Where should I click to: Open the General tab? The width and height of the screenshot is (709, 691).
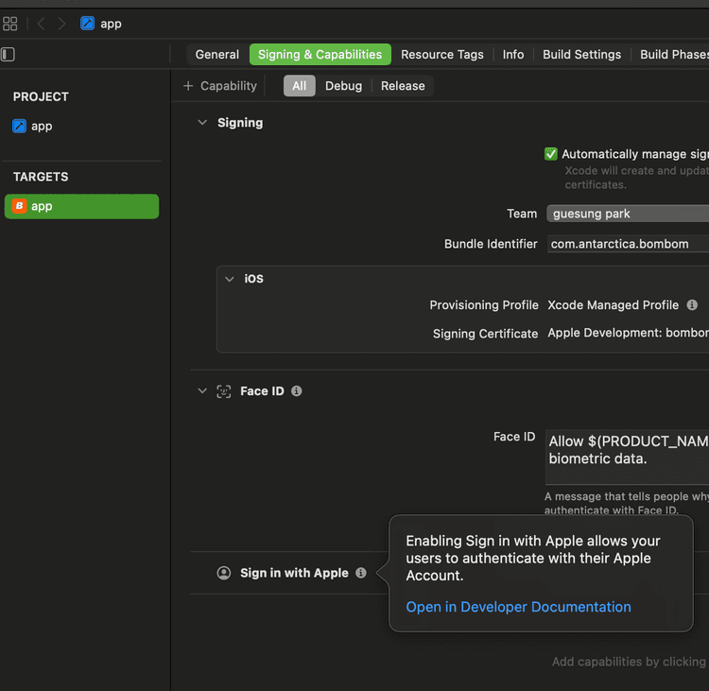click(217, 54)
